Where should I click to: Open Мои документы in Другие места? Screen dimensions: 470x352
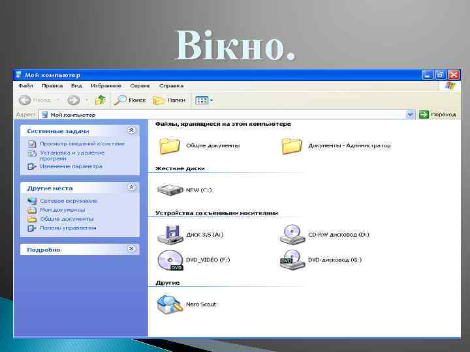(x=63, y=210)
